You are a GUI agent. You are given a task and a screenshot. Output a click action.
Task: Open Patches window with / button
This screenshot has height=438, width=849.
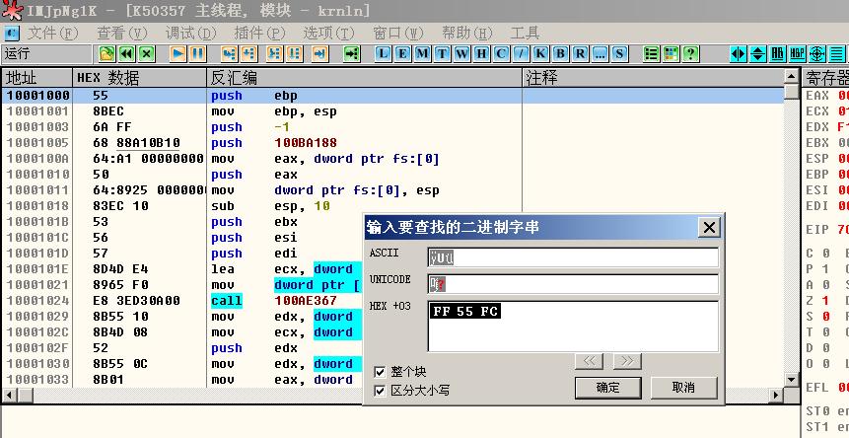tap(521, 53)
